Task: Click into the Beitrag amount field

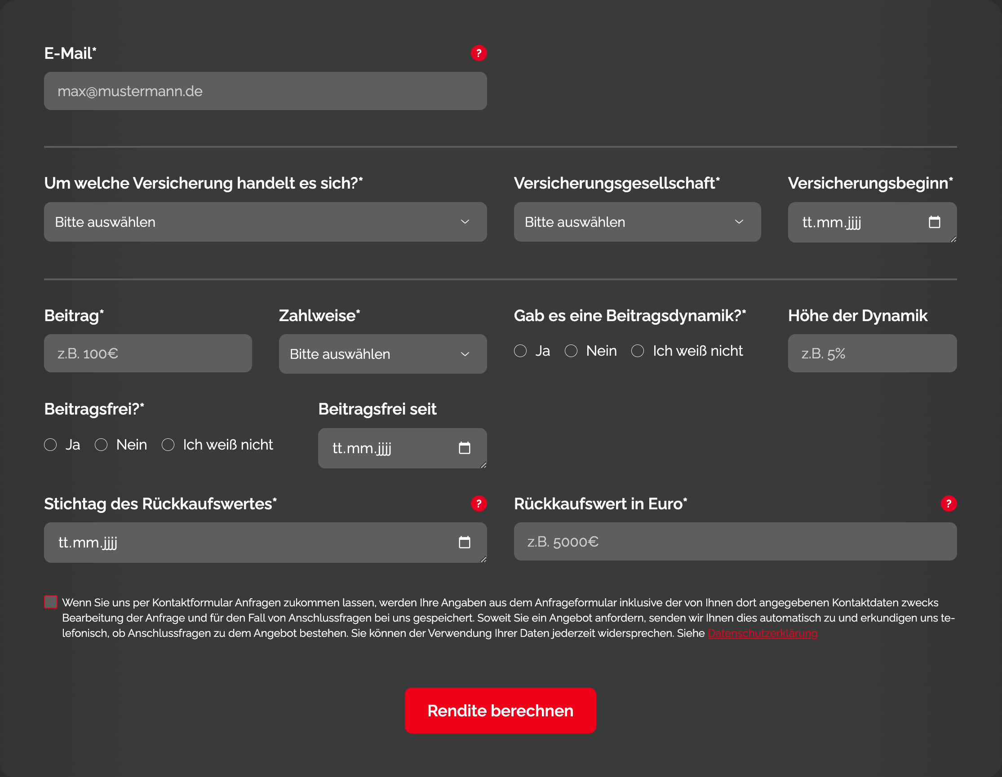Action: click(x=148, y=353)
